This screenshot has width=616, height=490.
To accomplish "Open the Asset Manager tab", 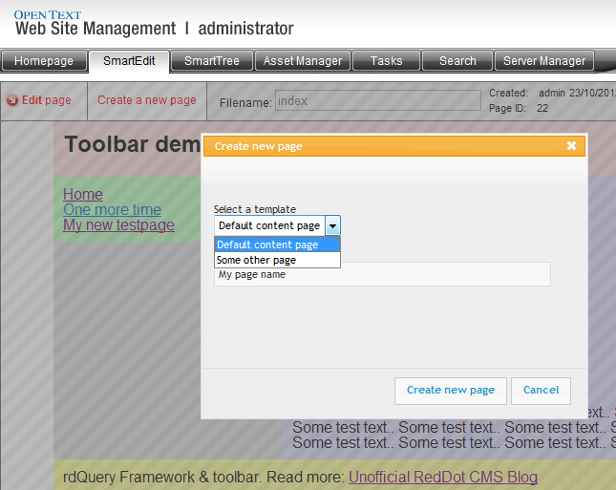I will tap(303, 61).
